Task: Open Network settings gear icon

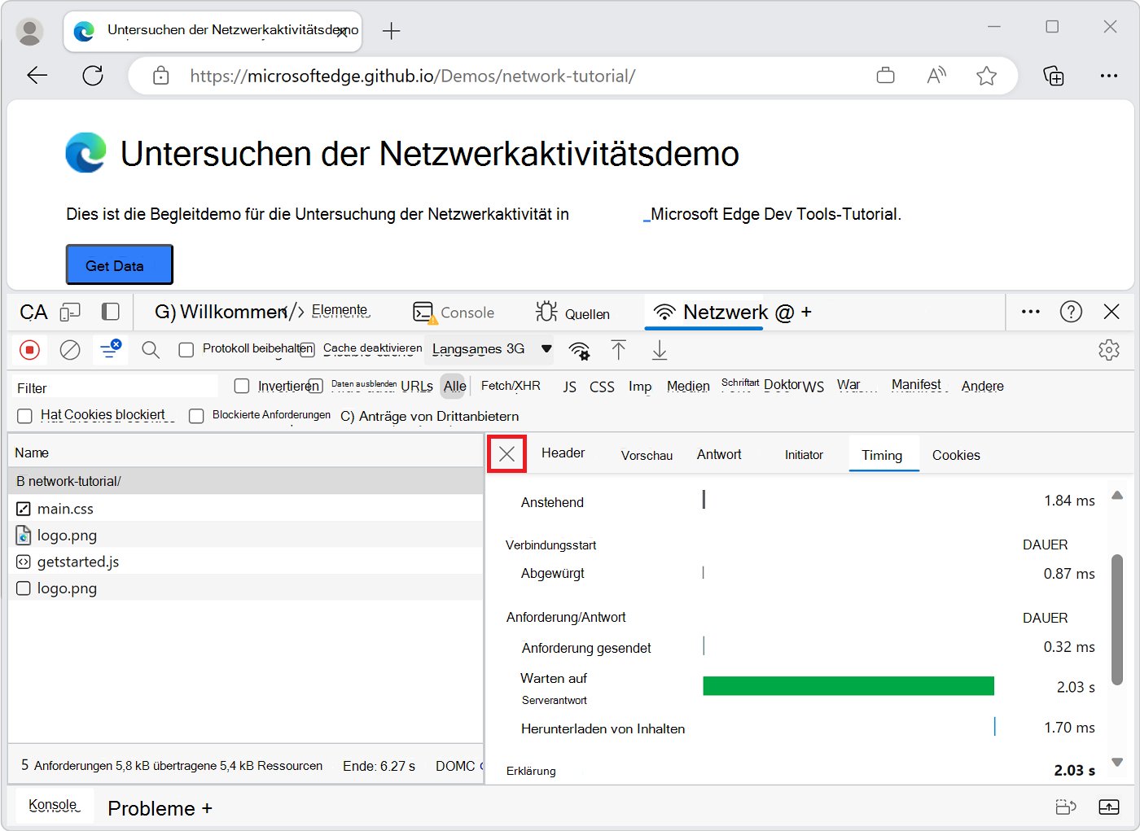Action: (1108, 350)
